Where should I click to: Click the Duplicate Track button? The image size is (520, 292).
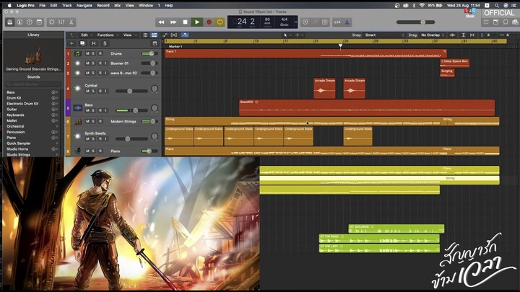82,43
